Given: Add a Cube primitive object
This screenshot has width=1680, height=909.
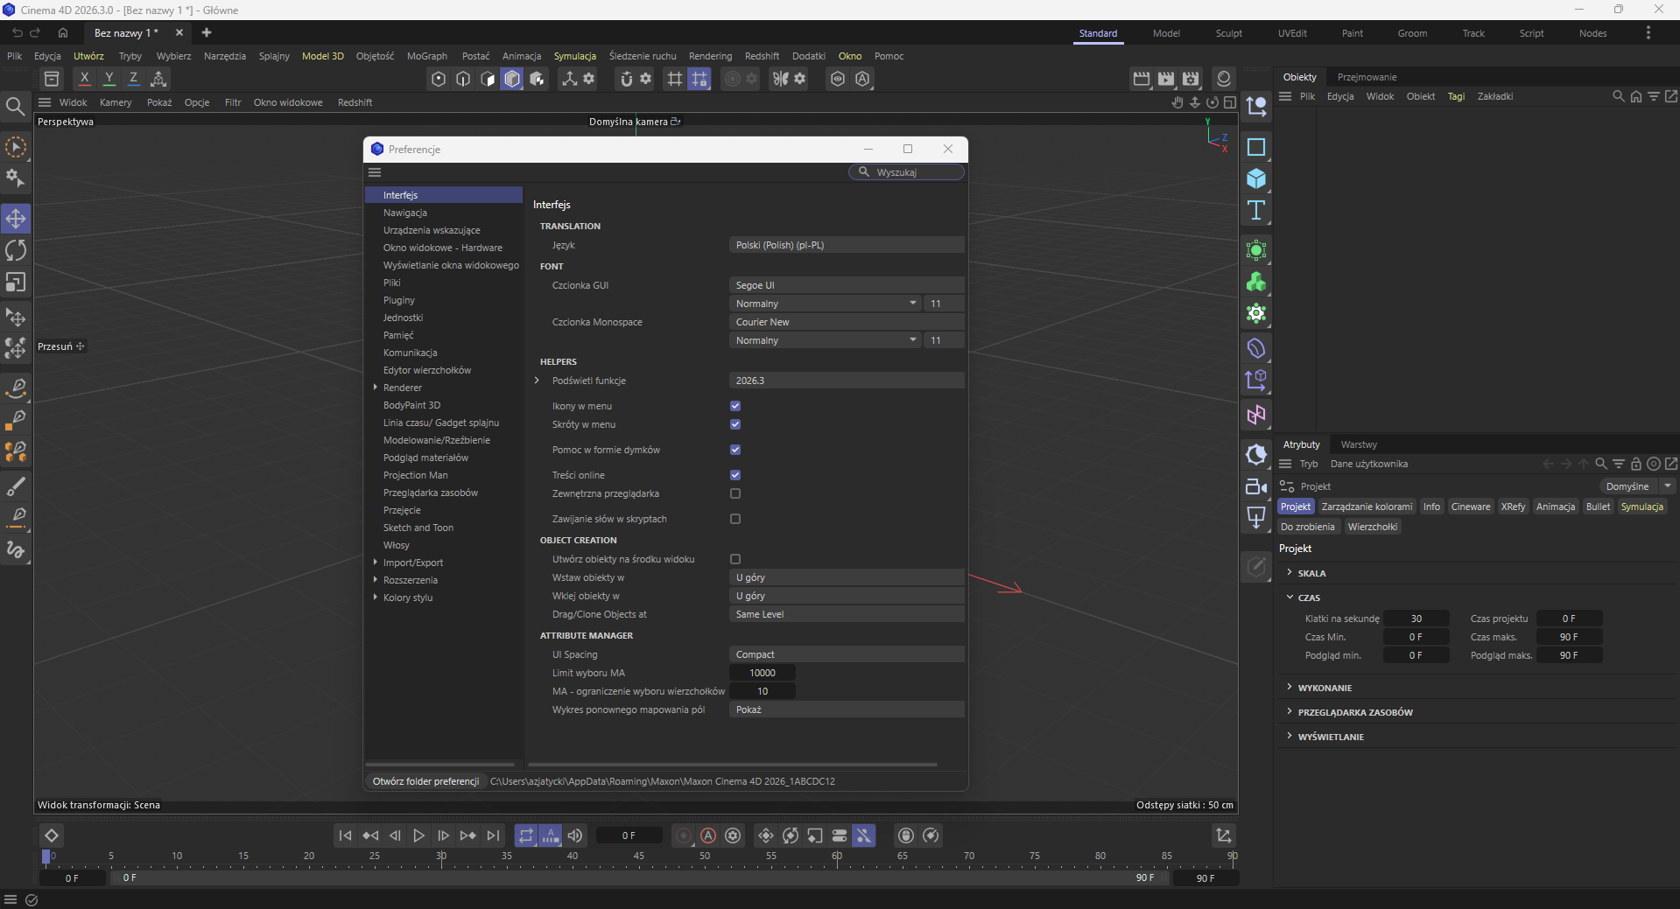Looking at the screenshot, I should [1256, 178].
